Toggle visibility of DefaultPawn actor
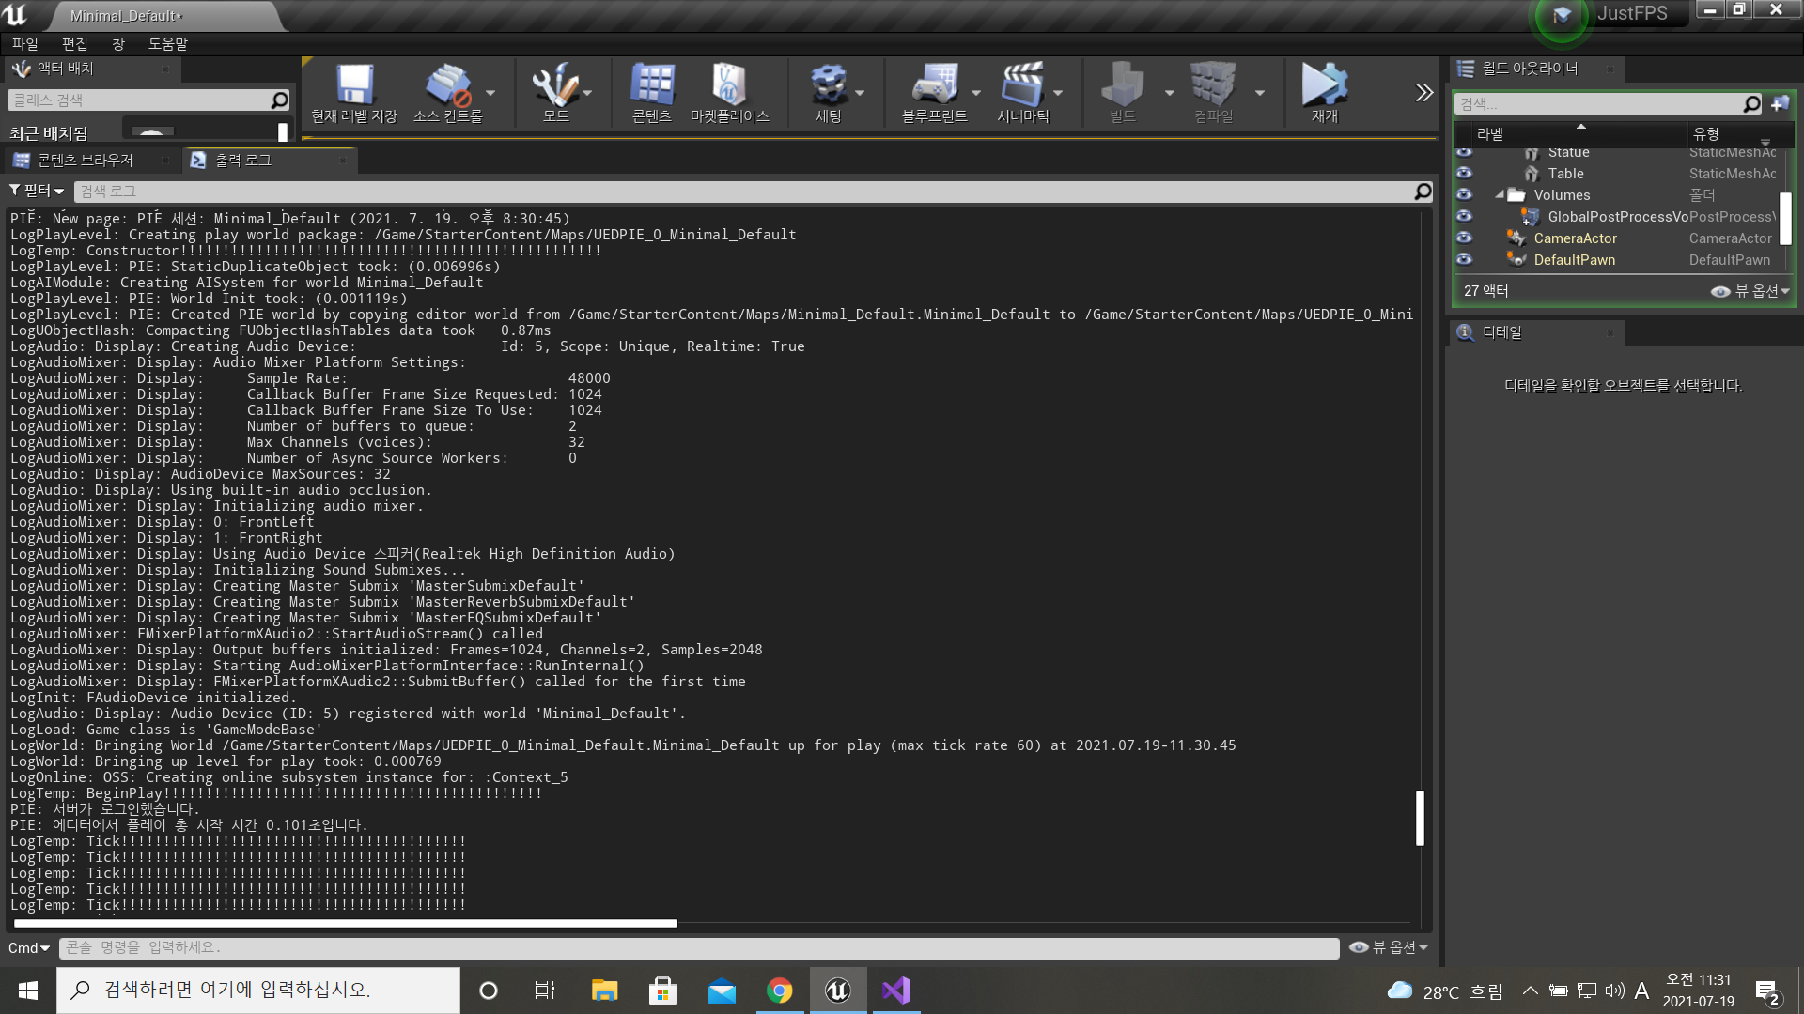 point(1464,260)
